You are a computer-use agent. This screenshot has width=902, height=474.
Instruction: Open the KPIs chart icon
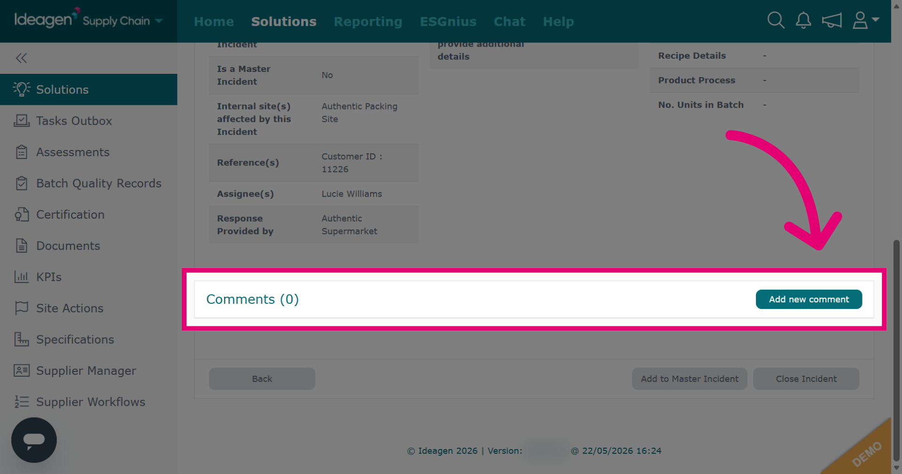pyautogui.click(x=22, y=277)
